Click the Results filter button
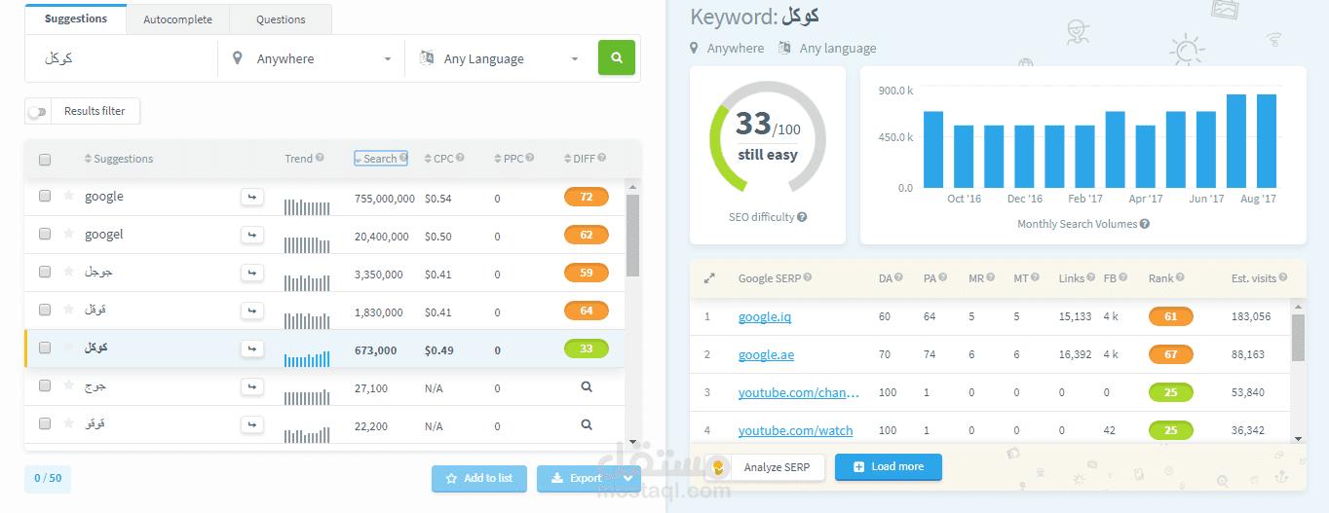Screen dimensions: 1329x513 95,111
